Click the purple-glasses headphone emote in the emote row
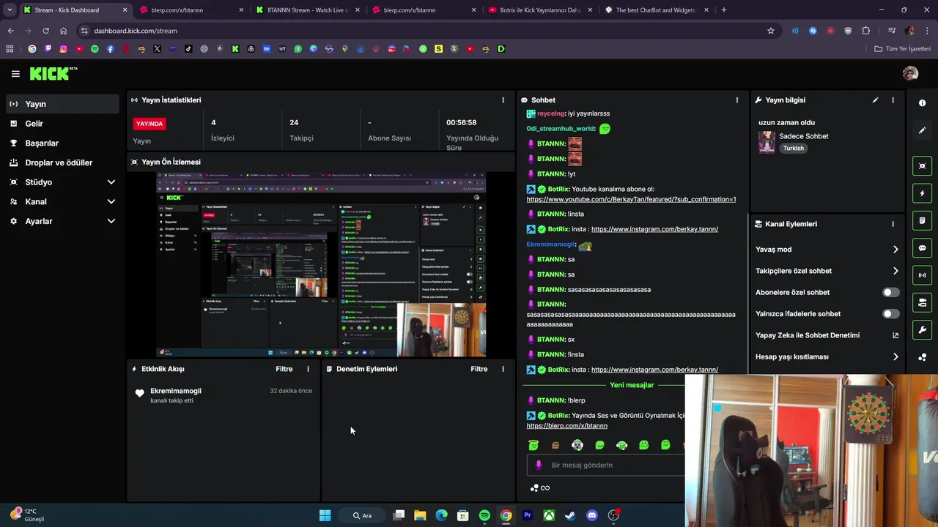 (577, 445)
